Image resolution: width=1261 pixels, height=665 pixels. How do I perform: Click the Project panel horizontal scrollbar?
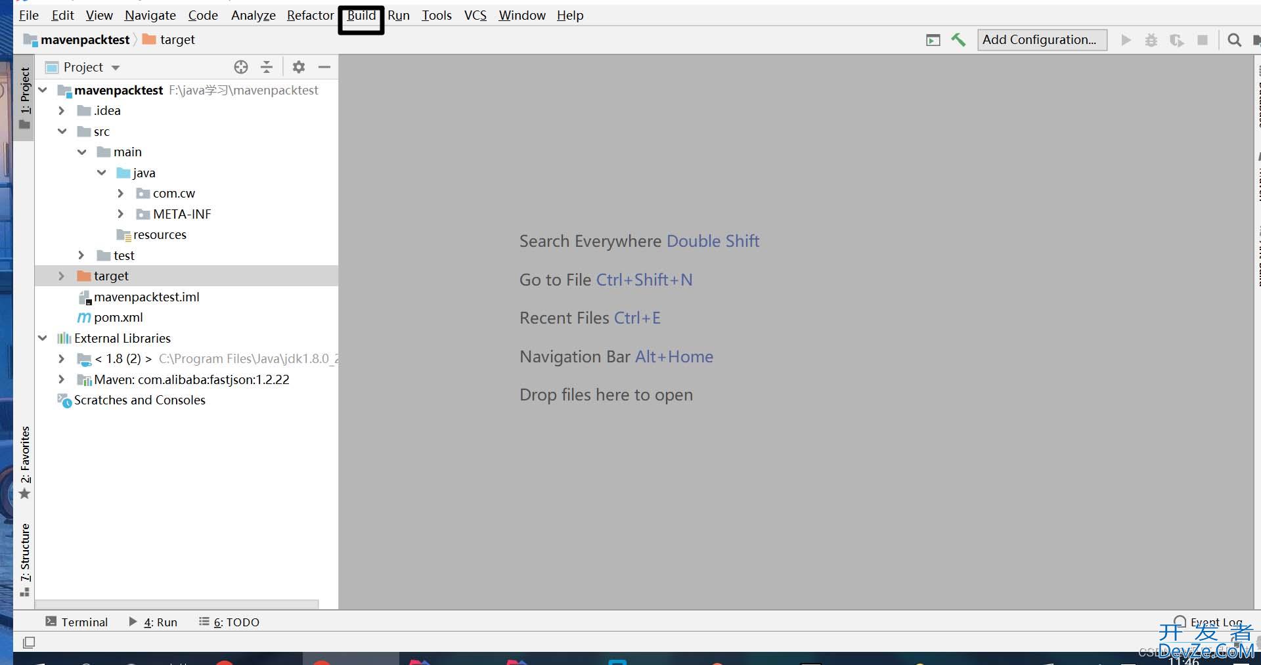[x=177, y=603]
